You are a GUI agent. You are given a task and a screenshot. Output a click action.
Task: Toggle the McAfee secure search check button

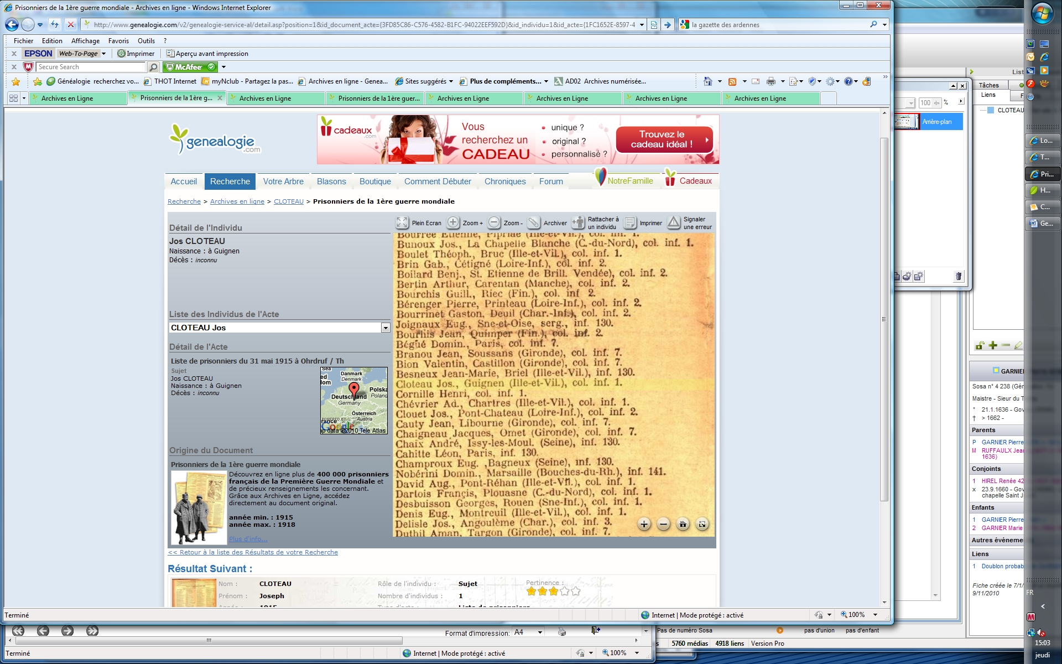tap(211, 67)
